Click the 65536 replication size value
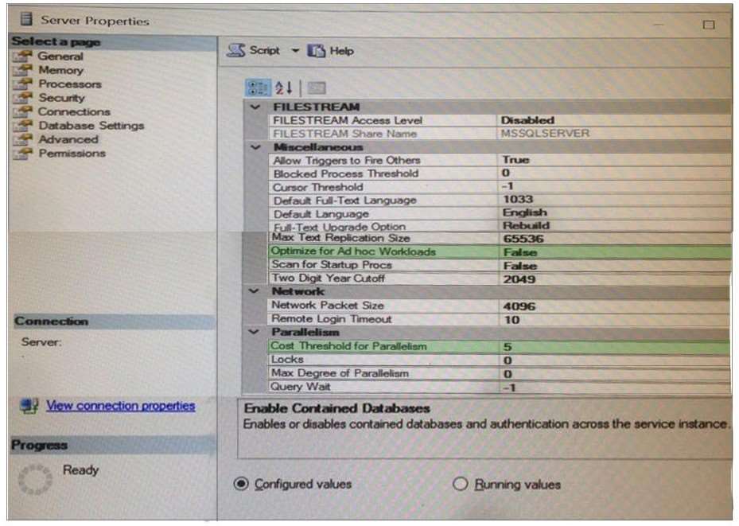 (523, 239)
